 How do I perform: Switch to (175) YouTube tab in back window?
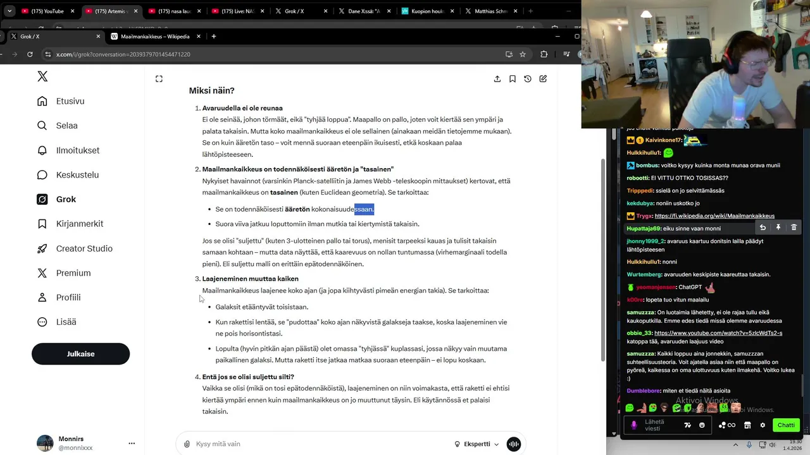47,11
